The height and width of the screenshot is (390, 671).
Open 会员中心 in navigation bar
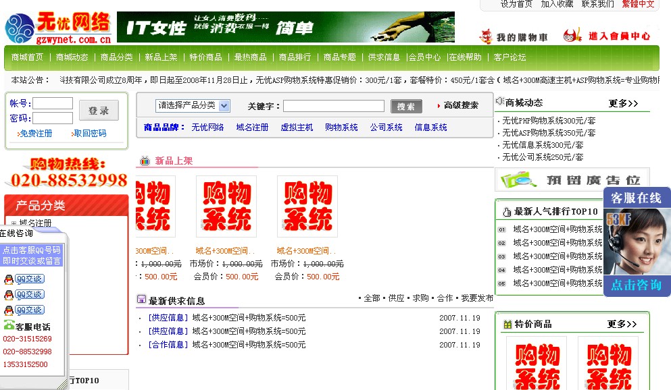424,57
